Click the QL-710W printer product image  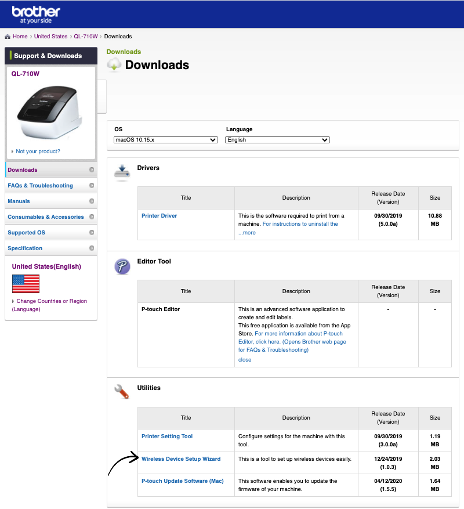pyautogui.click(x=50, y=112)
